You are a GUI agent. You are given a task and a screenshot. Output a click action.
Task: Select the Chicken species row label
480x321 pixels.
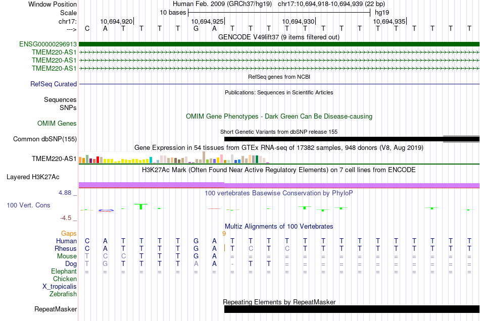coord(65,279)
